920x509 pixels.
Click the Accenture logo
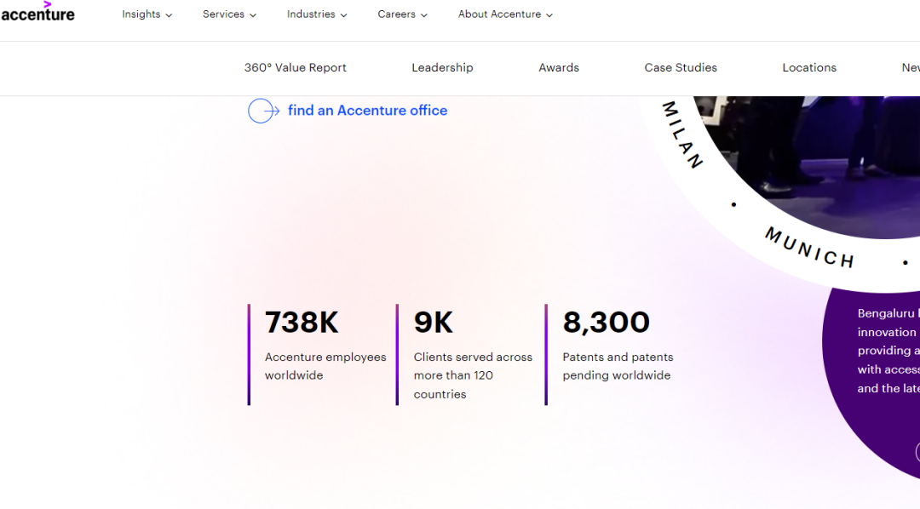(x=37, y=12)
